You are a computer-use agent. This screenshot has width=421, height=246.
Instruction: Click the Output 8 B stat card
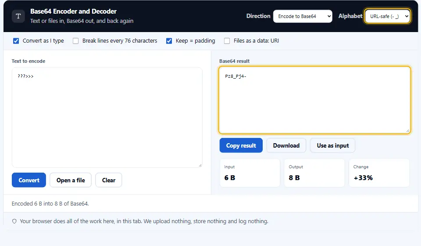(314, 173)
